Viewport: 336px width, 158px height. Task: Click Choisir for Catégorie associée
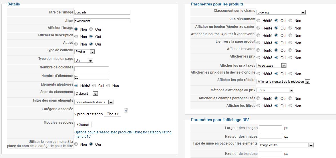click(112, 114)
